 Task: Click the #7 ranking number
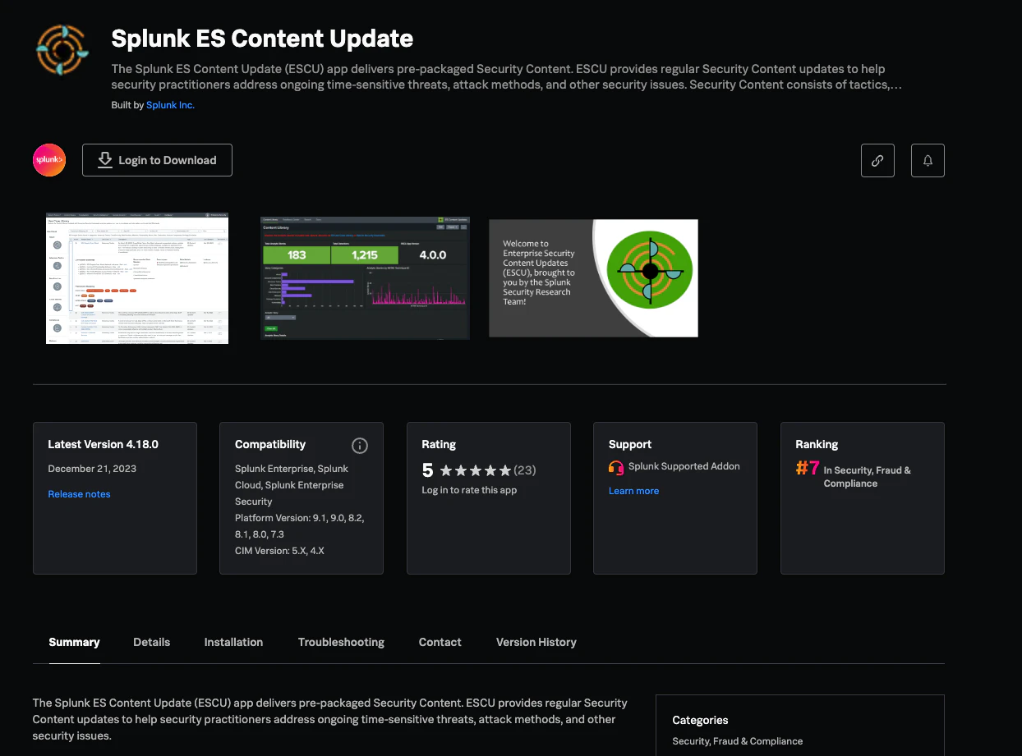click(808, 469)
